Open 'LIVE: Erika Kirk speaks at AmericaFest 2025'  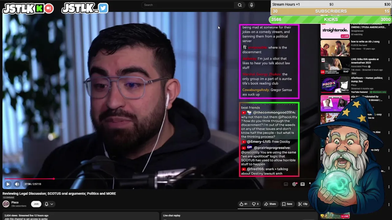pos(365,61)
